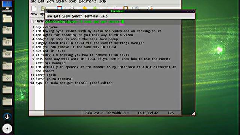Paste with the clipboard icon in gedit
The height and width of the screenshot is (135, 240).
click(x=125, y=8)
